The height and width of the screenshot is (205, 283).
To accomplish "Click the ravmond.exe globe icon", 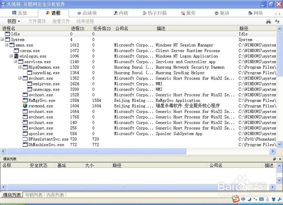I will [x=25, y=106].
